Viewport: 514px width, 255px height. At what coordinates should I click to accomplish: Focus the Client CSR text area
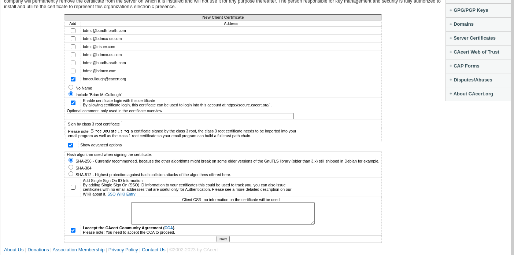[x=223, y=213]
